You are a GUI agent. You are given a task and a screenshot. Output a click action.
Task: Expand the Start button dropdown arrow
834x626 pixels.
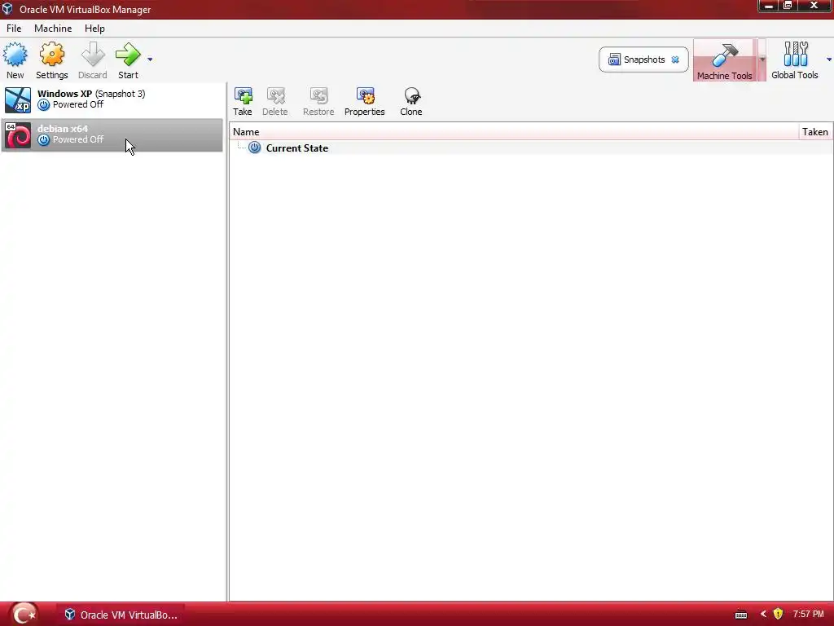point(150,59)
